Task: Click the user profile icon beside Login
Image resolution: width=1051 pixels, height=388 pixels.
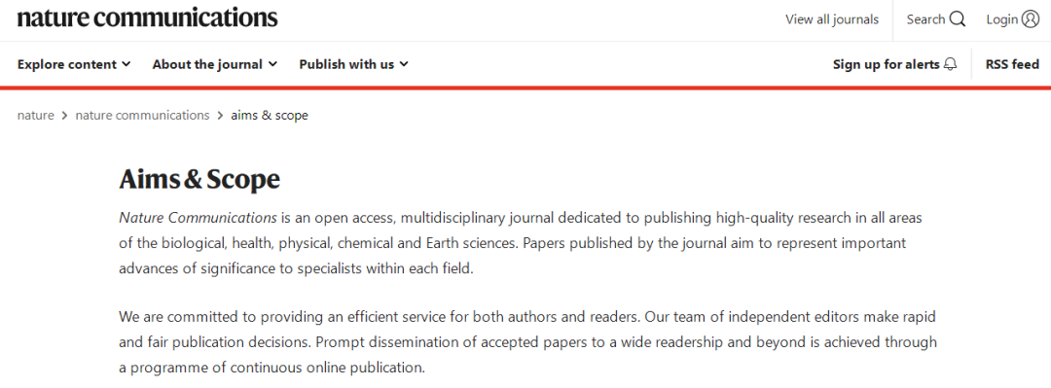Action: [x=1031, y=19]
